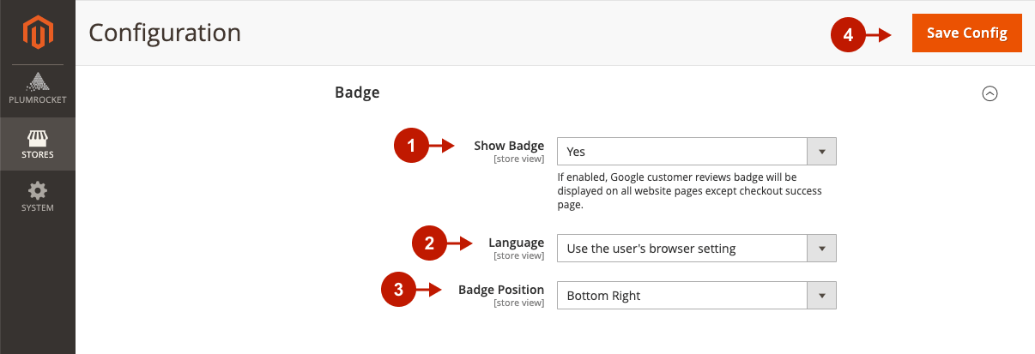Viewport: 1035px width, 354px height.
Task: Open the Plumrocket sidebar icon
Action: 38,82
